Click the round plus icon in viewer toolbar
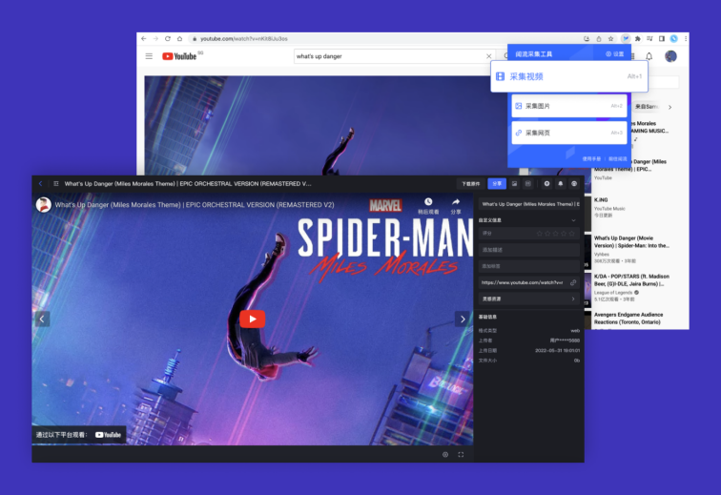 click(546, 183)
